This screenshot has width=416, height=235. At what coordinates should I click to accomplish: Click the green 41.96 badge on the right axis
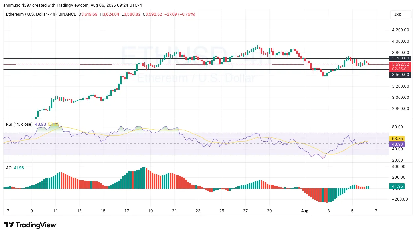pos(397,186)
